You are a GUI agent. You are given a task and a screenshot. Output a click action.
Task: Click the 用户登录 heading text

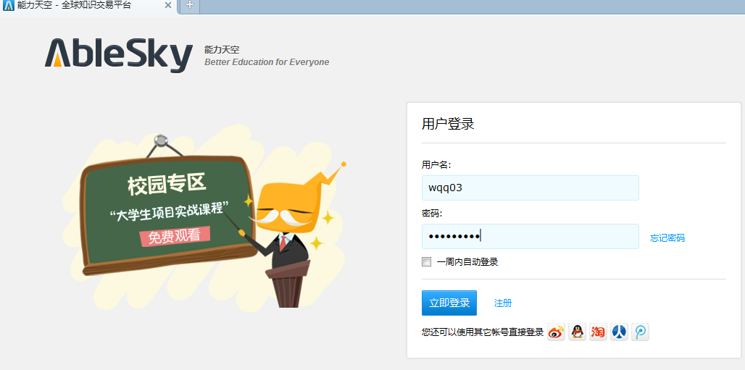pyautogui.click(x=448, y=125)
